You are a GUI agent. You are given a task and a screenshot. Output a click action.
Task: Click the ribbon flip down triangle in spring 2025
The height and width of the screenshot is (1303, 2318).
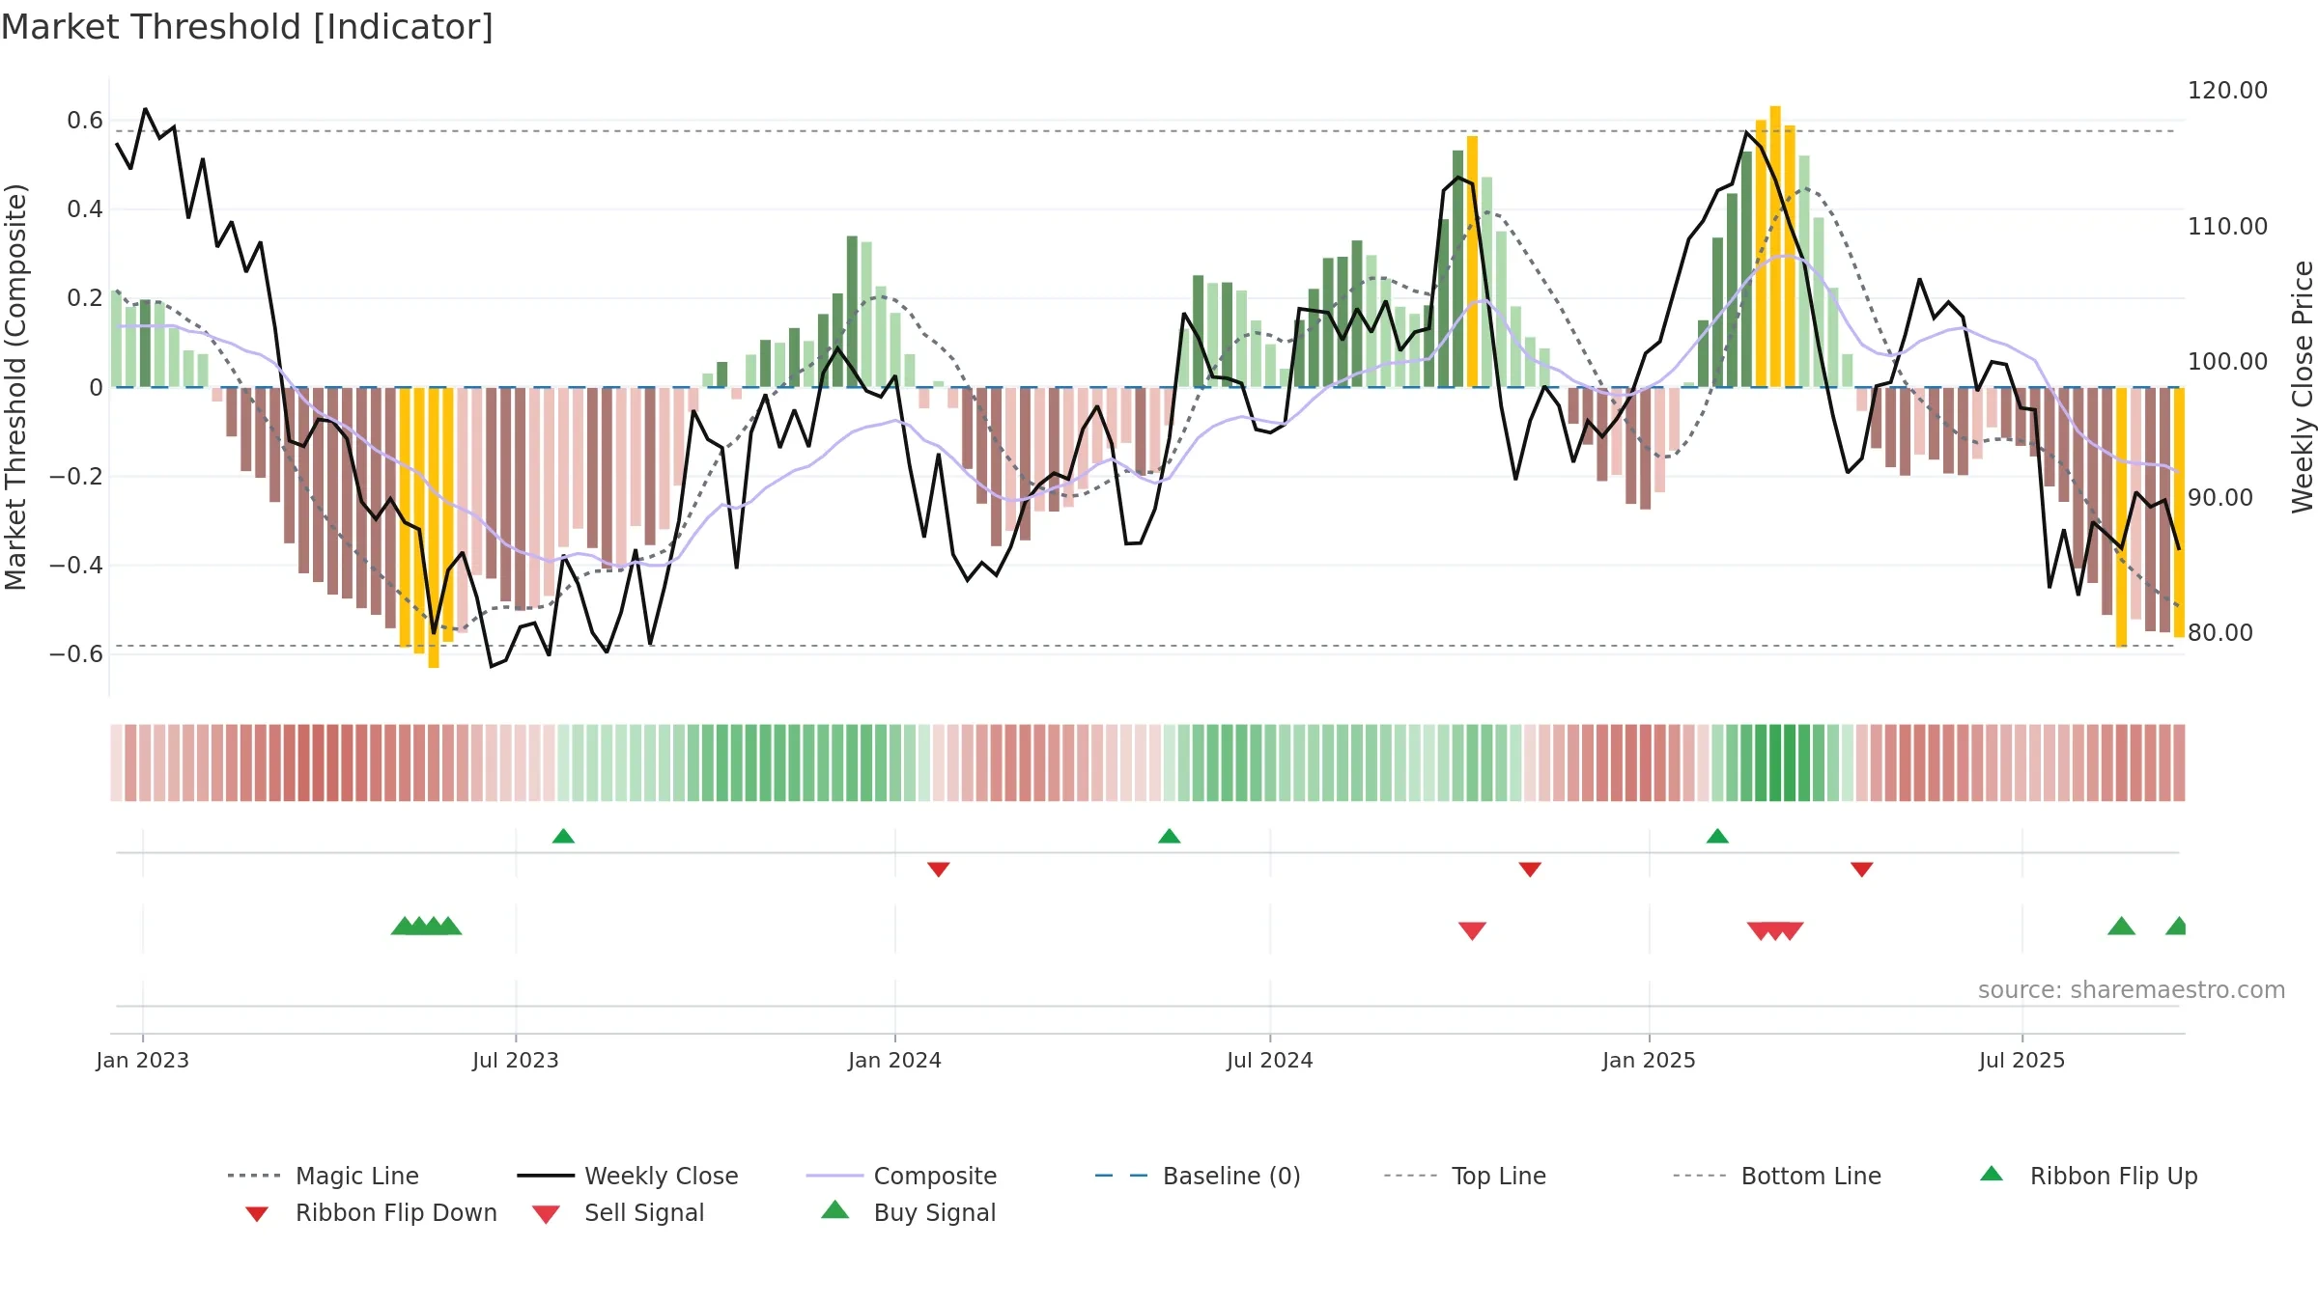pos(1862,869)
